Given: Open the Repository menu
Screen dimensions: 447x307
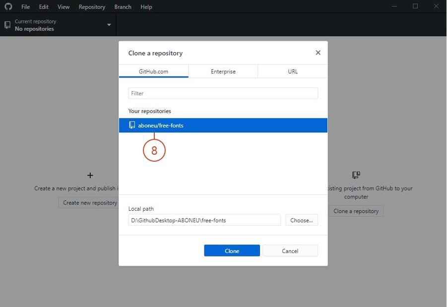Looking at the screenshot, I should coord(92,7).
